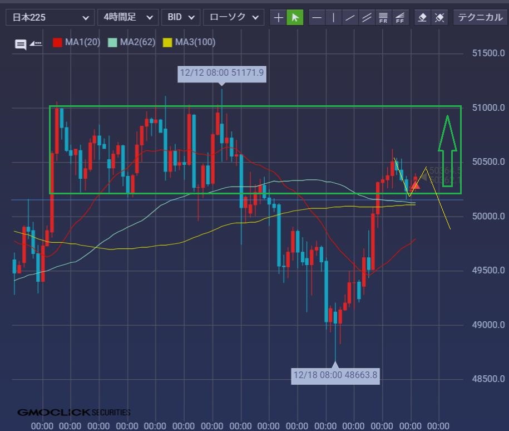
Task: Click the MA3(100) legend label
Action: 195,42
